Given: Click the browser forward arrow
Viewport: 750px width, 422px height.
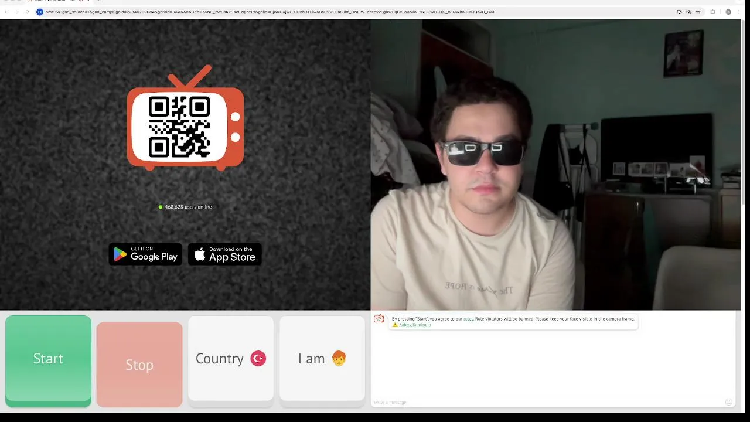Looking at the screenshot, I should pos(16,12).
